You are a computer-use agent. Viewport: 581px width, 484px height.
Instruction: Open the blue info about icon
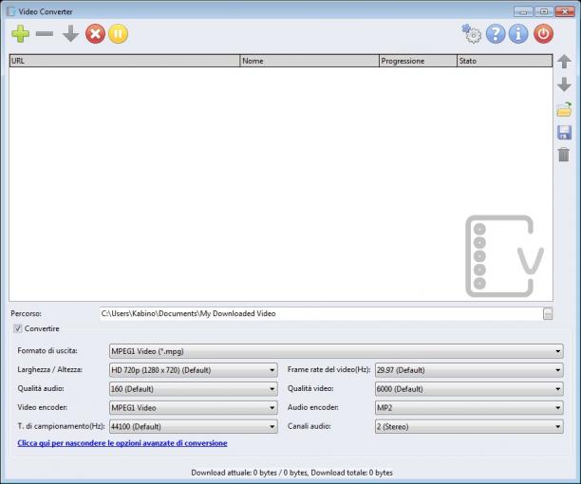click(518, 34)
